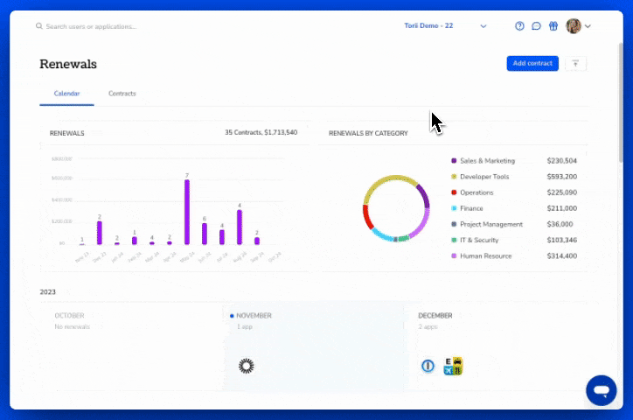Select the Human Resource legend entry
Screen dimensions: 633x420
tap(485, 256)
